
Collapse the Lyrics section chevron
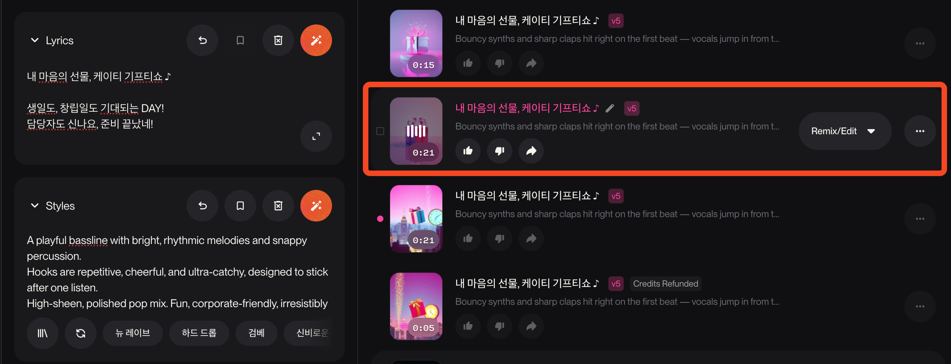[x=35, y=40]
